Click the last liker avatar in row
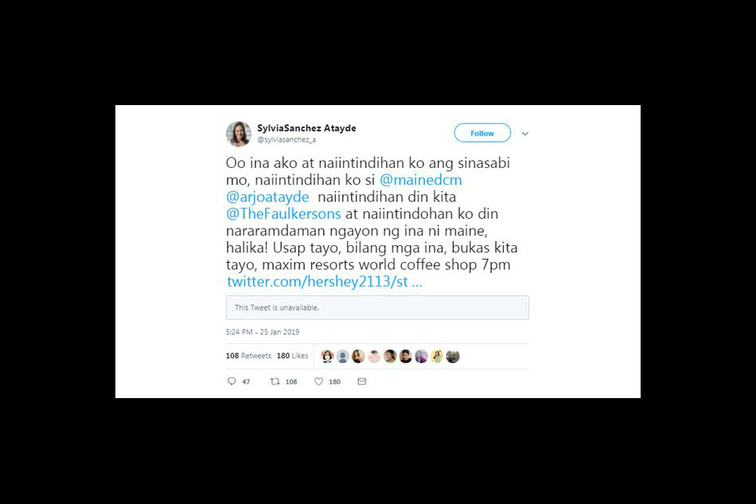 pos(453,357)
